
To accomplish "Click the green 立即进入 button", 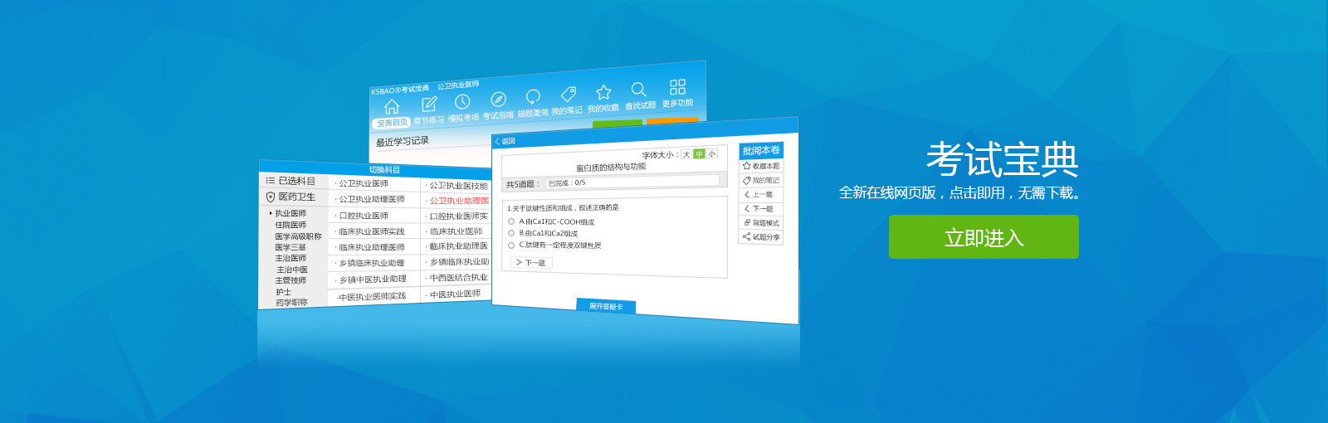I will 984,237.
